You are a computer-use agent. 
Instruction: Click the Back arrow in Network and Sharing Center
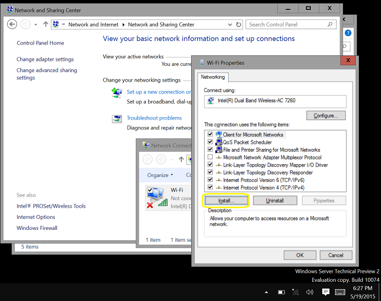[12, 24]
